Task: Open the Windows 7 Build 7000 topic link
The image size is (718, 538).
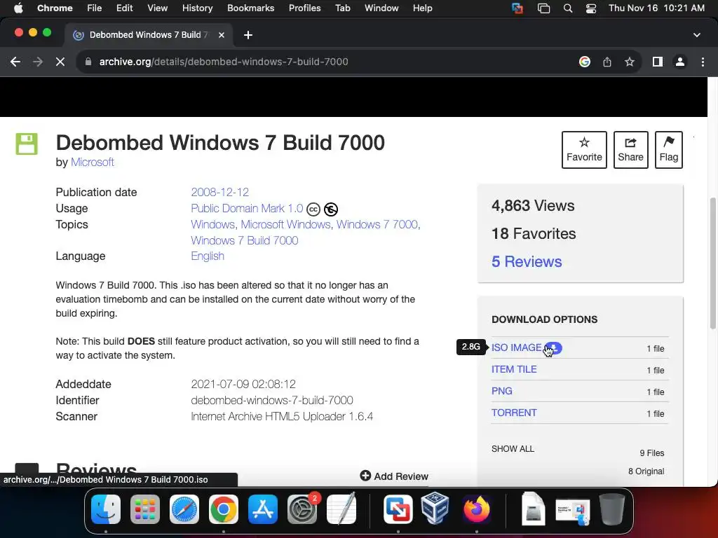Action: [x=245, y=240]
